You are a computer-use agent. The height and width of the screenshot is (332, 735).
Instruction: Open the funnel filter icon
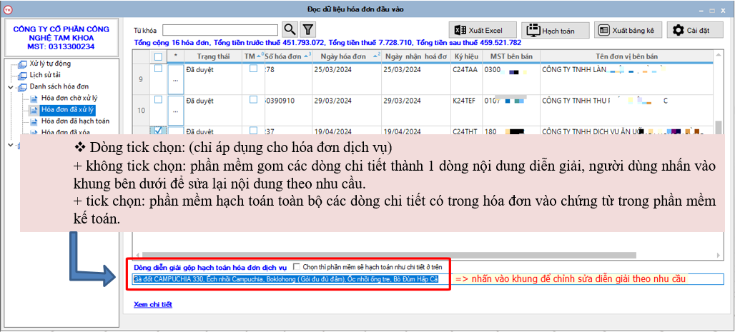click(308, 29)
